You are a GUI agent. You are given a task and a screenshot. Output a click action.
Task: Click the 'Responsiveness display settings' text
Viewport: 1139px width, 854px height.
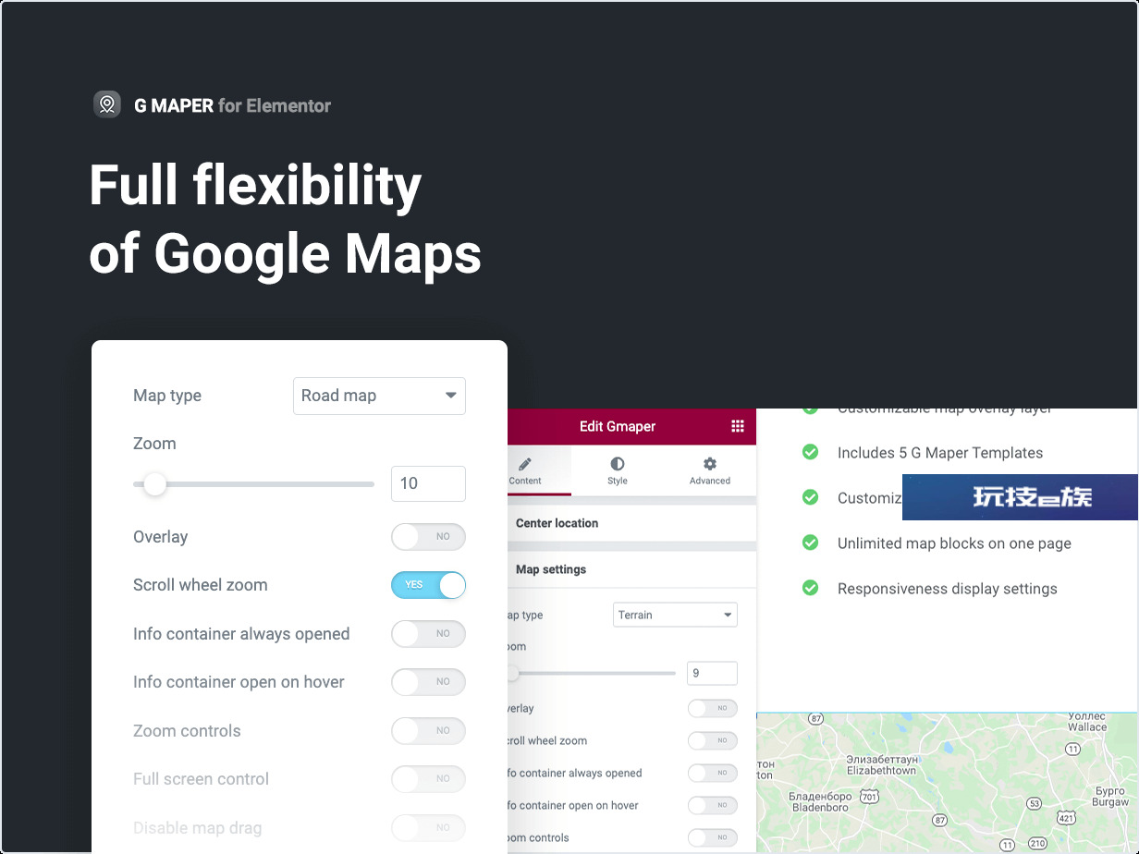(948, 589)
